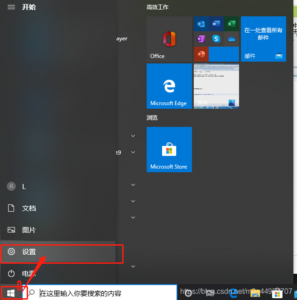
Task: Click the partially visible 'ayer' app entry
Action: click(122, 39)
